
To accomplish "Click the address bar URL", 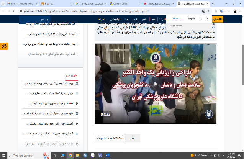I will 86,11.
